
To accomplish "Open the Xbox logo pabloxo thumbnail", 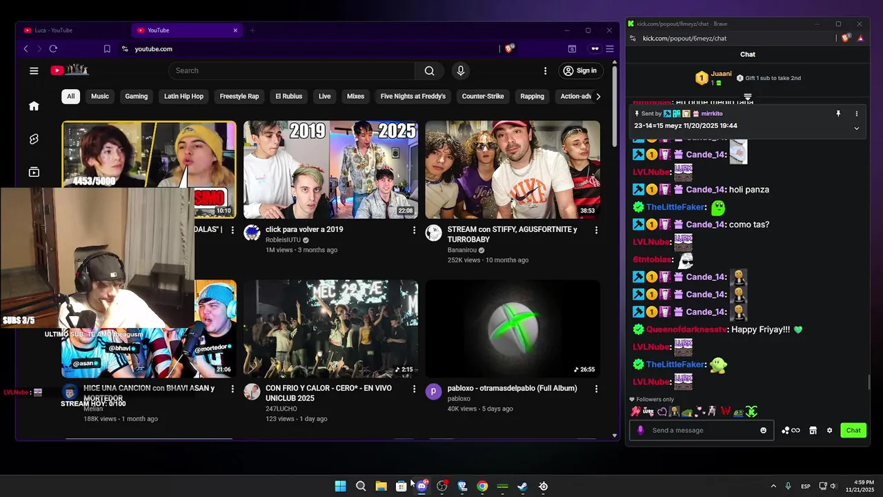I will click(x=513, y=329).
